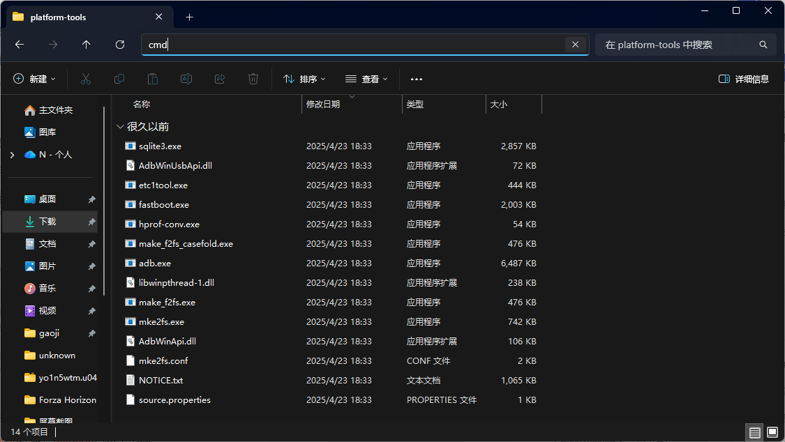Add a new tab with plus button
This screenshot has width=785, height=442.
[x=189, y=17]
